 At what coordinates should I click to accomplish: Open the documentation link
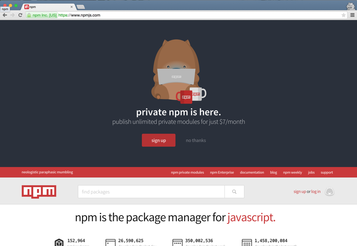(252, 172)
